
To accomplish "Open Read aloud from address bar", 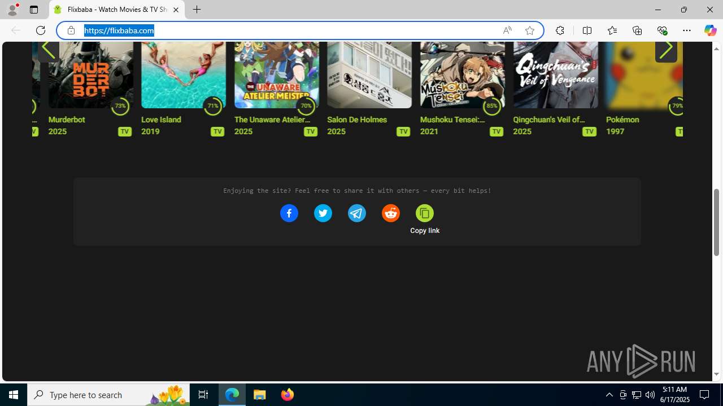I will (507, 30).
